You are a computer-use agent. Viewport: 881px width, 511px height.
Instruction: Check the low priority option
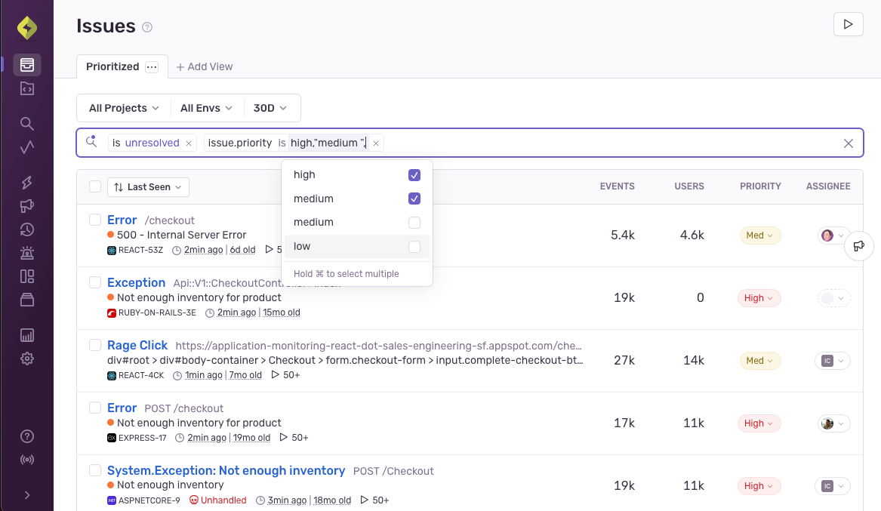click(x=414, y=247)
